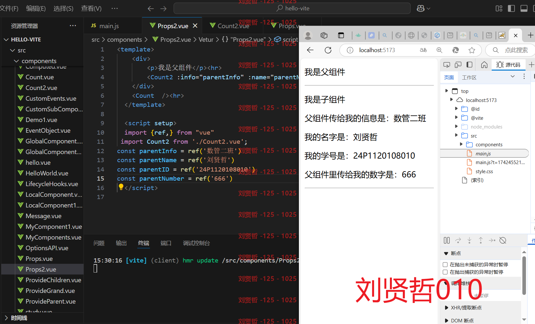Viewport: 535px width, 324px height.
Task: Expand the @id folder
Action: [456, 109]
